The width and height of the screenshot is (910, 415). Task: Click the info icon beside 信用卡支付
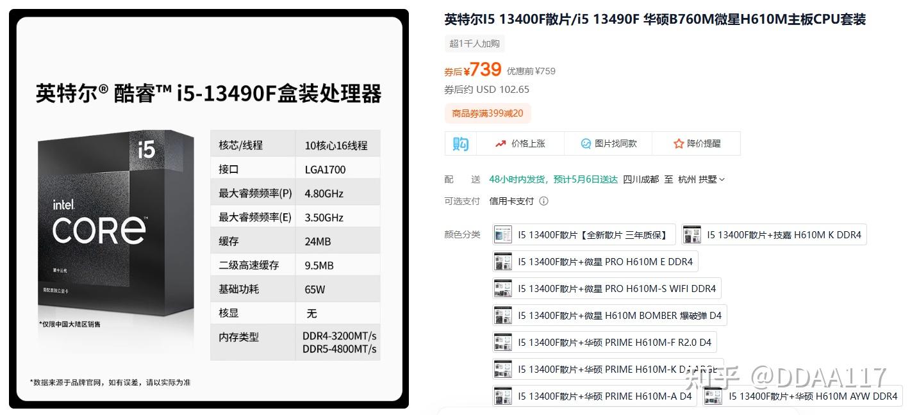[x=543, y=201]
